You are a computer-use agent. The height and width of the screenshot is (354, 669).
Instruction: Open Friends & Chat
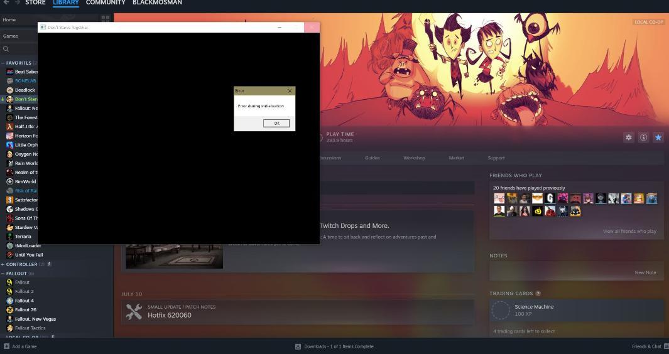tap(646, 346)
